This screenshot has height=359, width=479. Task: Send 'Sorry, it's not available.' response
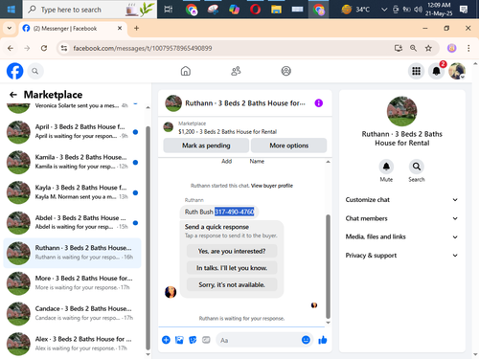[232, 284]
